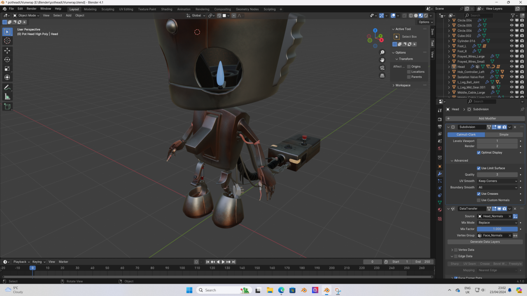Viewport: 527px width, 296px height.
Task: Select the Rotate tool in toolbar
Action: coord(7,59)
